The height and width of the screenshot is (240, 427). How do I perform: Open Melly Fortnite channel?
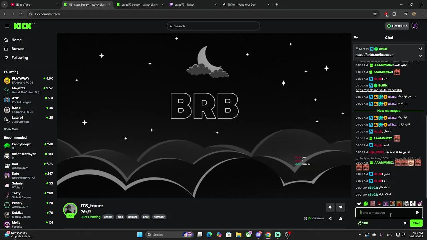28,224
